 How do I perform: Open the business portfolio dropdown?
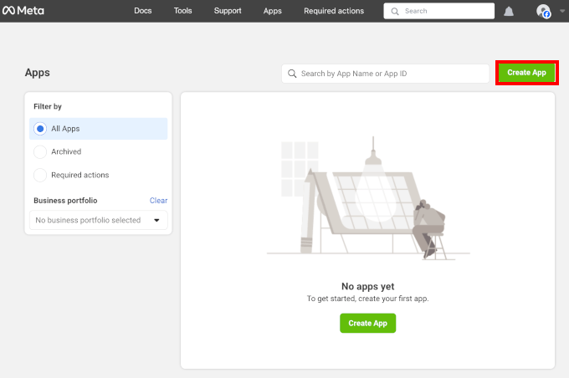tap(98, 221)
